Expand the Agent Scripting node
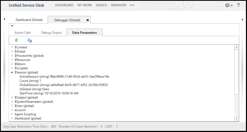This screenshot has height=132, width=247. (12, 114)
